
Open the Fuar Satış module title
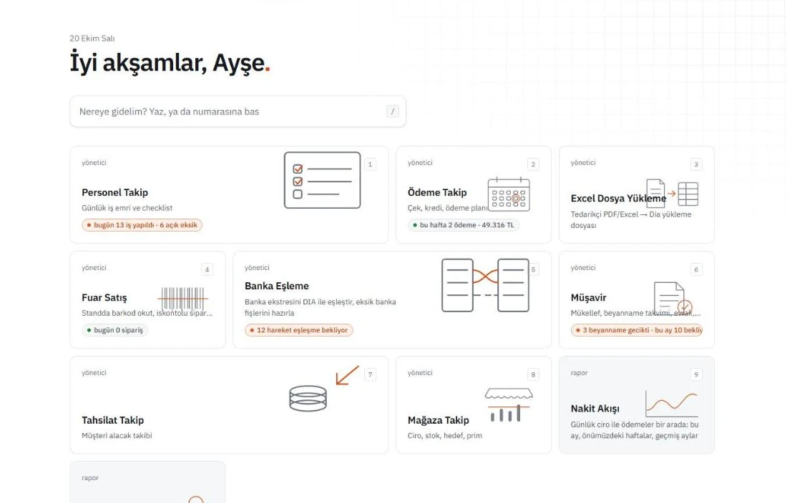tap(104, 298)
